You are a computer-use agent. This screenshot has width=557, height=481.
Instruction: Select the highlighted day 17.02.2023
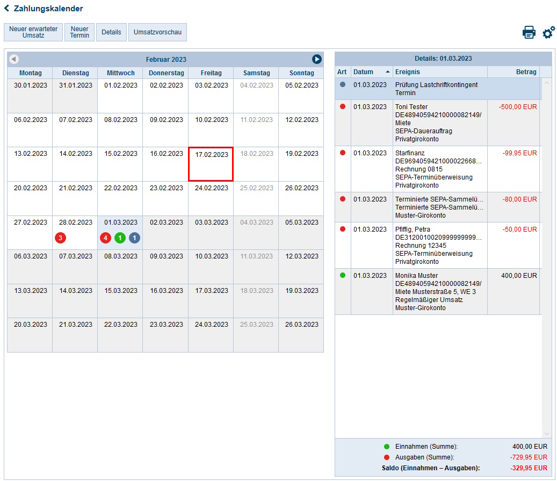click(211, 164)
